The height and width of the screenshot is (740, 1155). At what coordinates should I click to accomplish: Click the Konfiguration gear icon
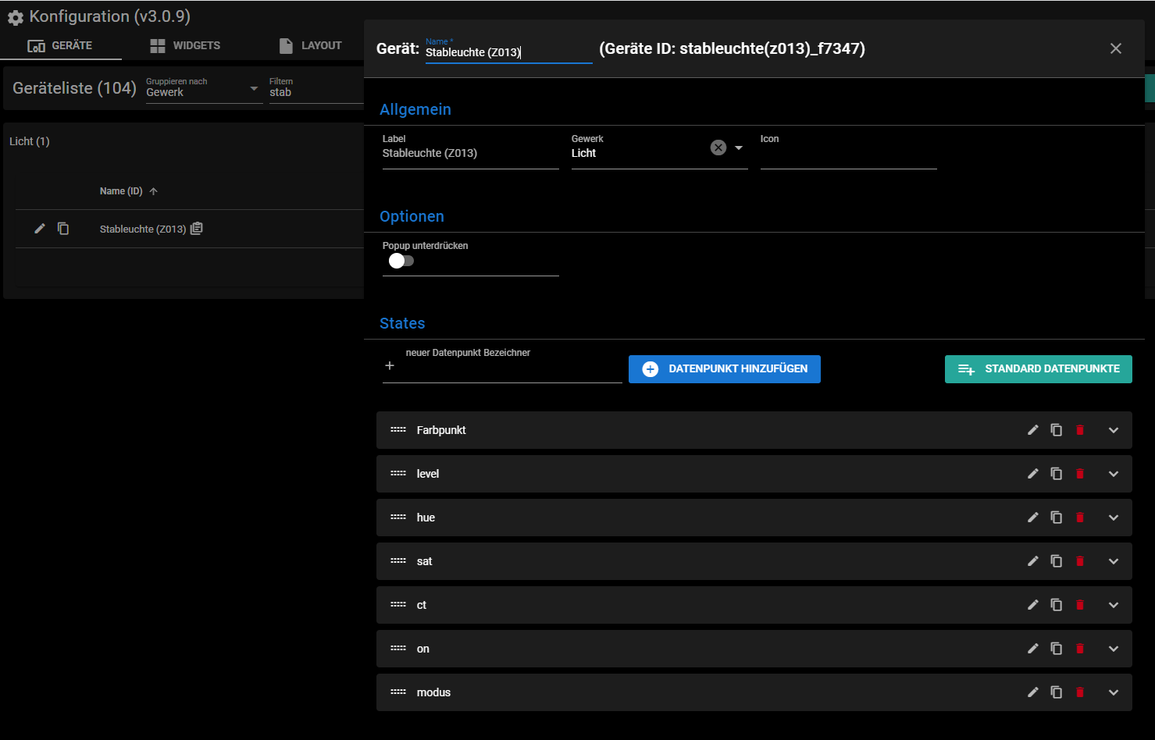tap(16, 17)
